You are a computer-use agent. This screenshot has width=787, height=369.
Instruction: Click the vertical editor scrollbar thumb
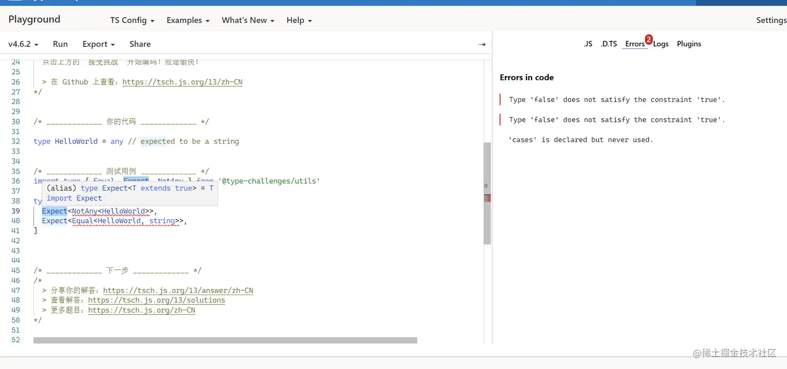click(487, 194)
